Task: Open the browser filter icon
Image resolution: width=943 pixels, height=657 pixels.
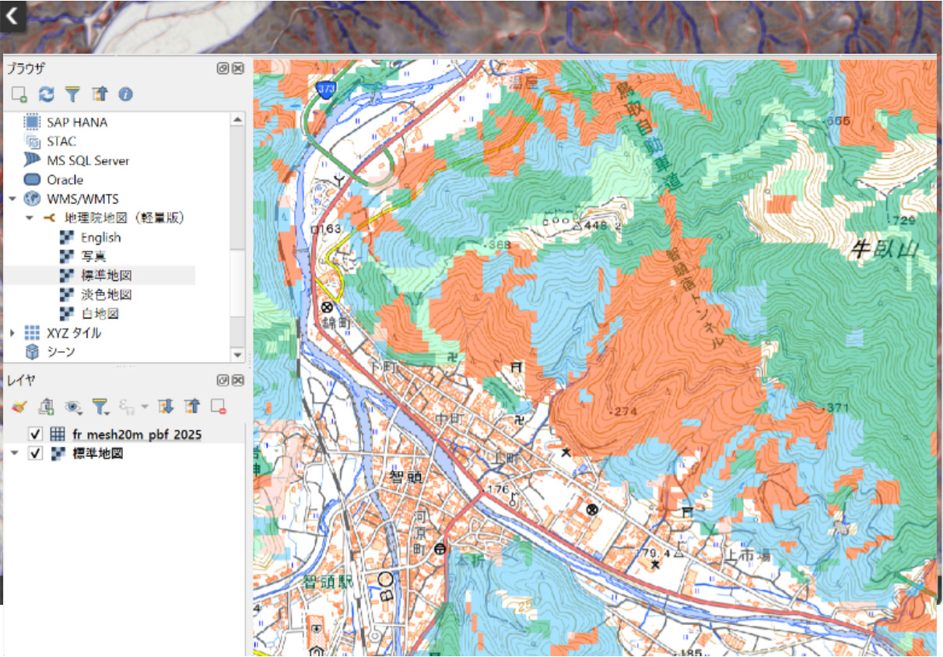Action: pyautogui.click(x=72, y=94)
